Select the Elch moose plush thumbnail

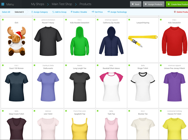click(16, 41)
